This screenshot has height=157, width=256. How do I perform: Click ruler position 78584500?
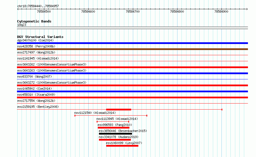pos(44,12)
